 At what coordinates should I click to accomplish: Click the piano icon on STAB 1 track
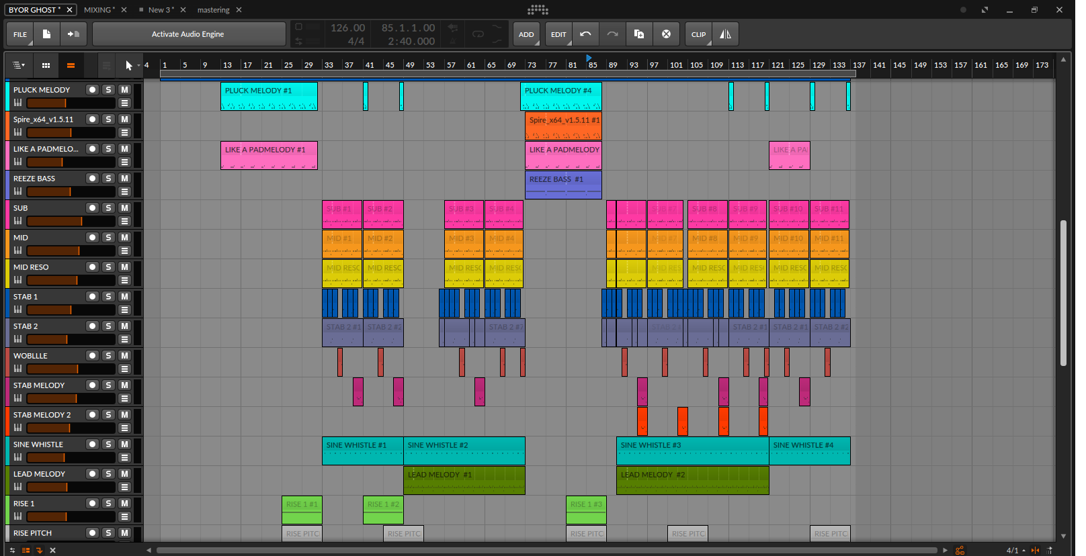tap(18, 310)
